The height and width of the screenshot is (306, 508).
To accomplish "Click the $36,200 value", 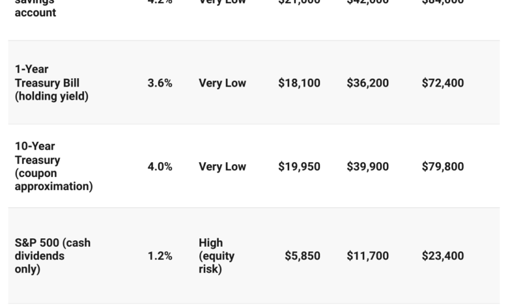I will (x=367, y=83).
